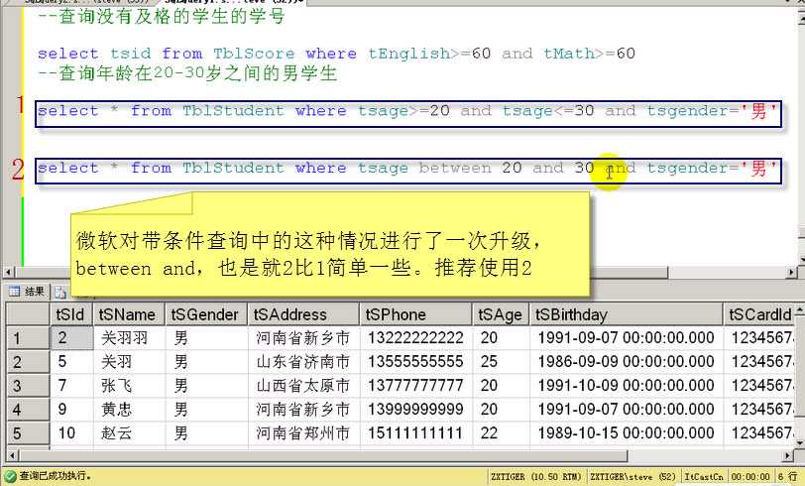Click the phone cell 15111111111
This screenshot has height=486, width=805.
click(415, 433)
